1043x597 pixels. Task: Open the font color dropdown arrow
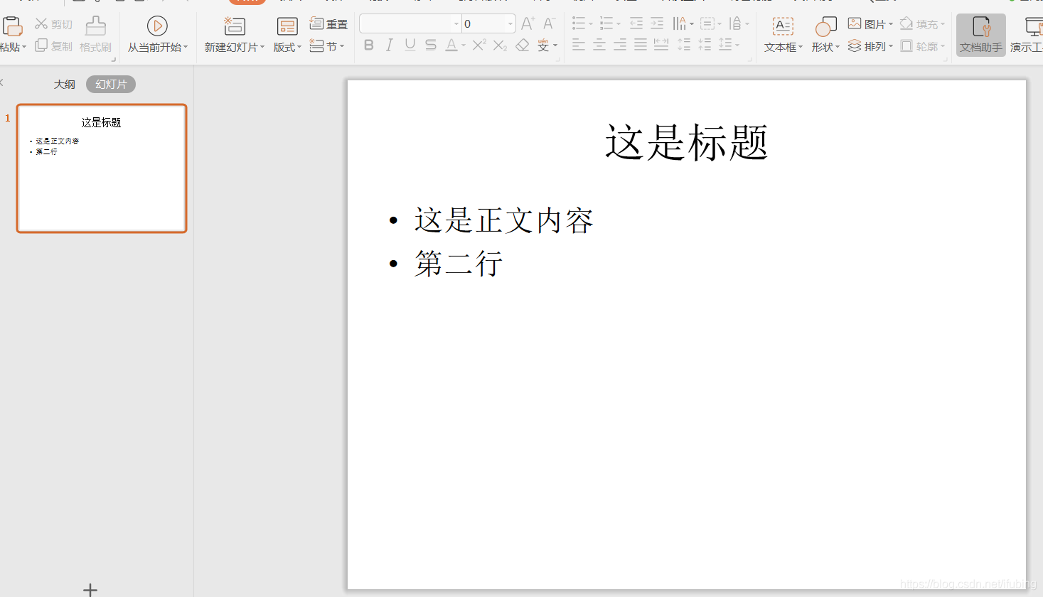click(x=464, y=45)
